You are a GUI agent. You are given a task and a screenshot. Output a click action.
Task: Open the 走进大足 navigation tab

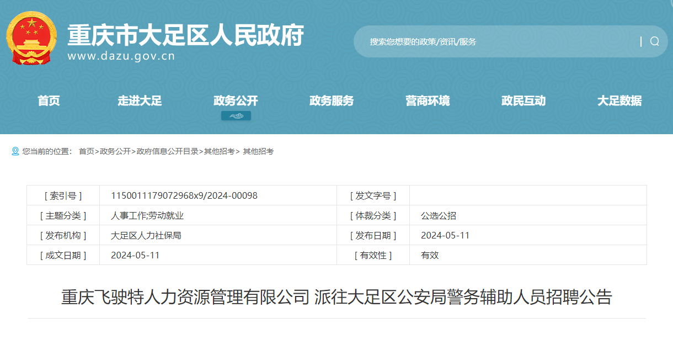[140, 100]
